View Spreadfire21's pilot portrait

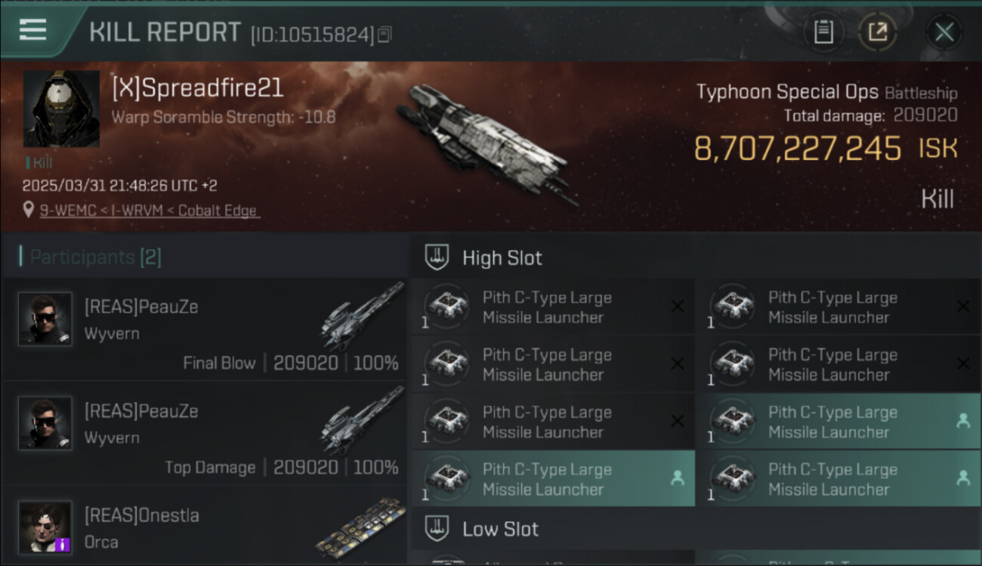61,109
